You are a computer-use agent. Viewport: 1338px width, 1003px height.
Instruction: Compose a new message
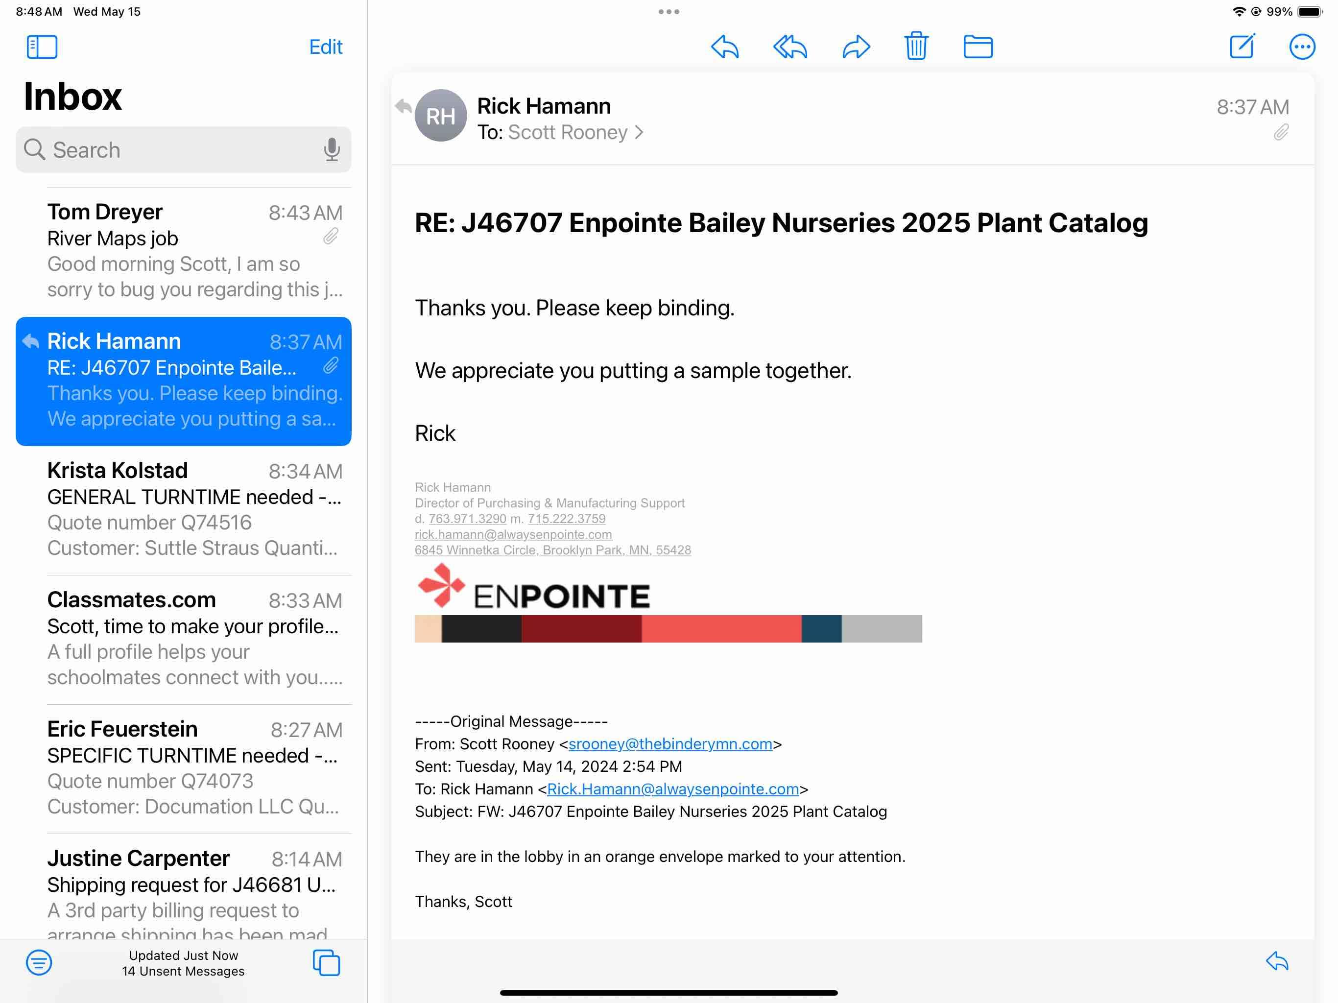point(1242,47)
